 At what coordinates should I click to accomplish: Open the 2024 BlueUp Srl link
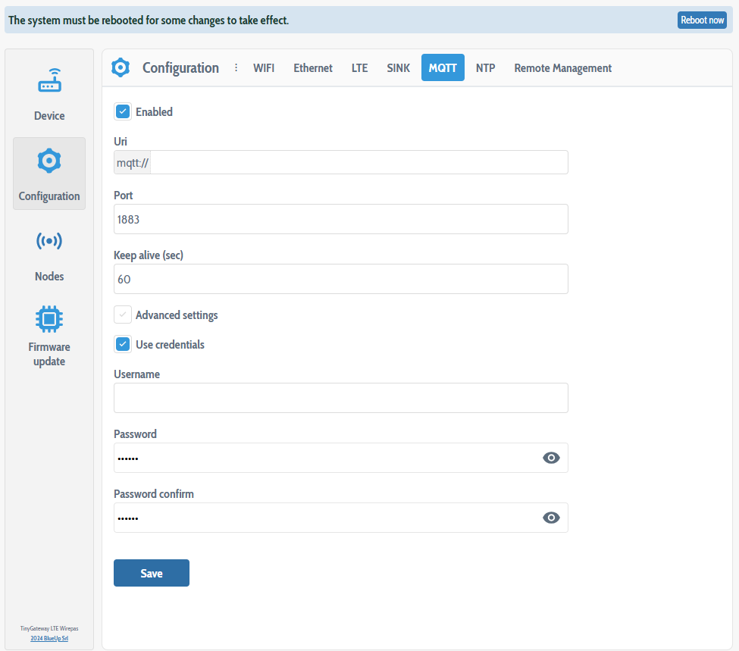(x=49, y=638)
